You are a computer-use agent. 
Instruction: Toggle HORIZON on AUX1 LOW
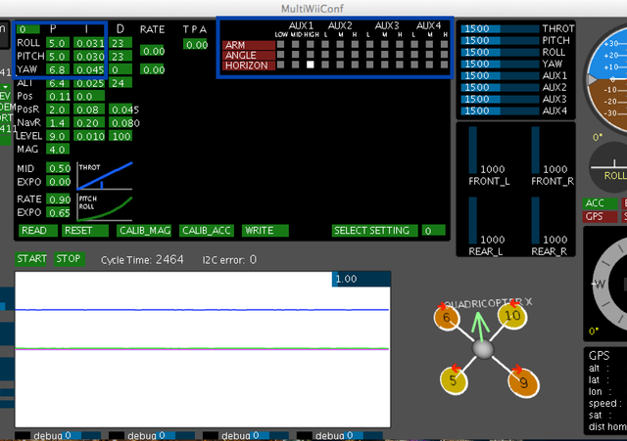tap(281, 65)
